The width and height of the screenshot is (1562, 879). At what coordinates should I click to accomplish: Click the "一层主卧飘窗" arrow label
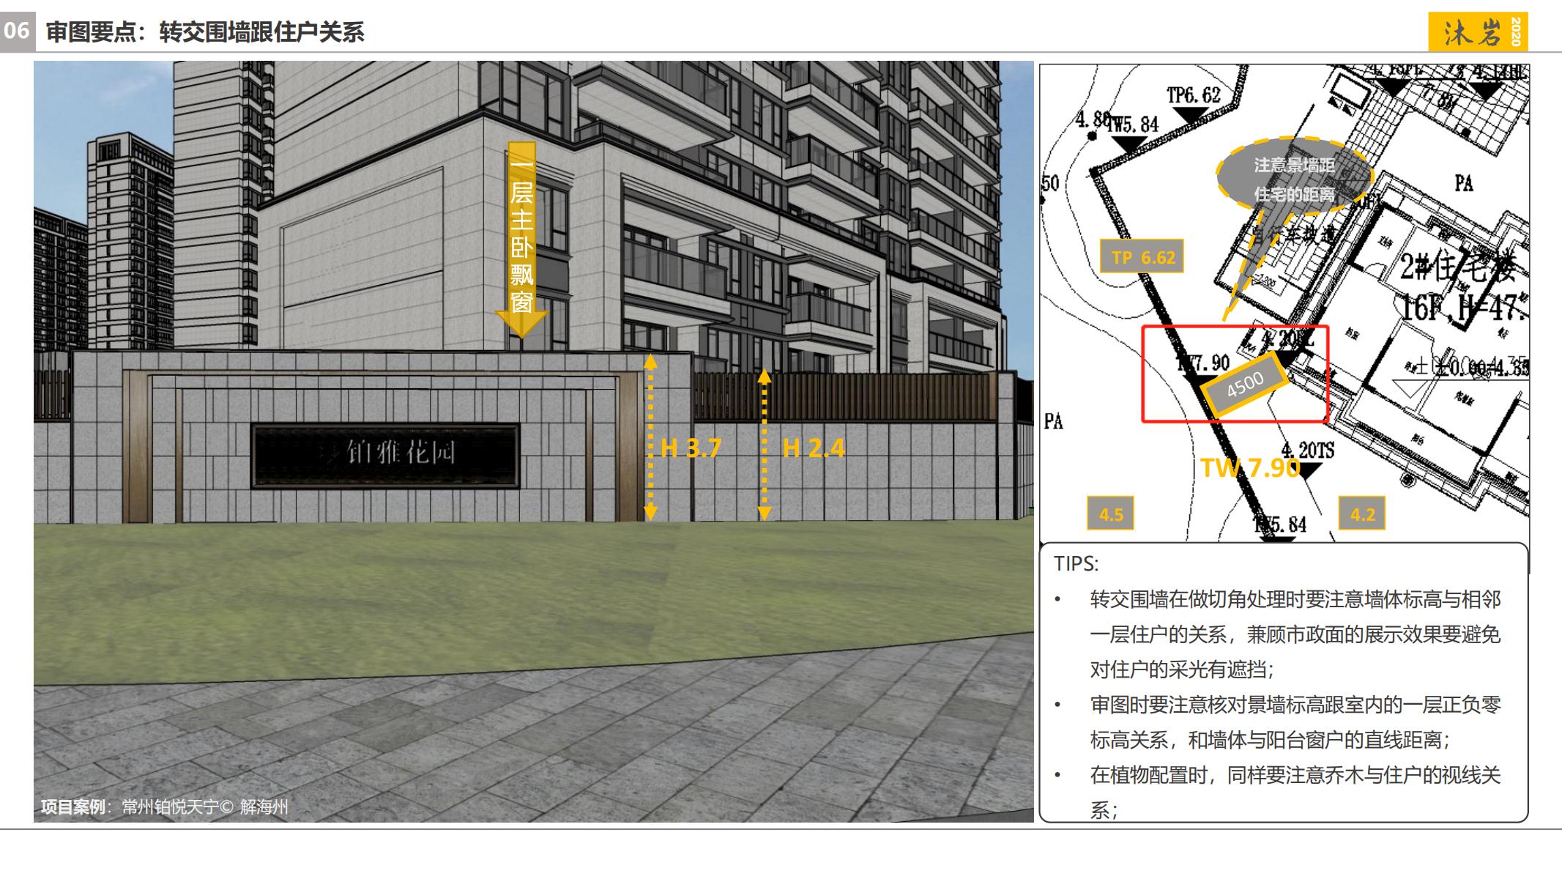coord(521,240)
